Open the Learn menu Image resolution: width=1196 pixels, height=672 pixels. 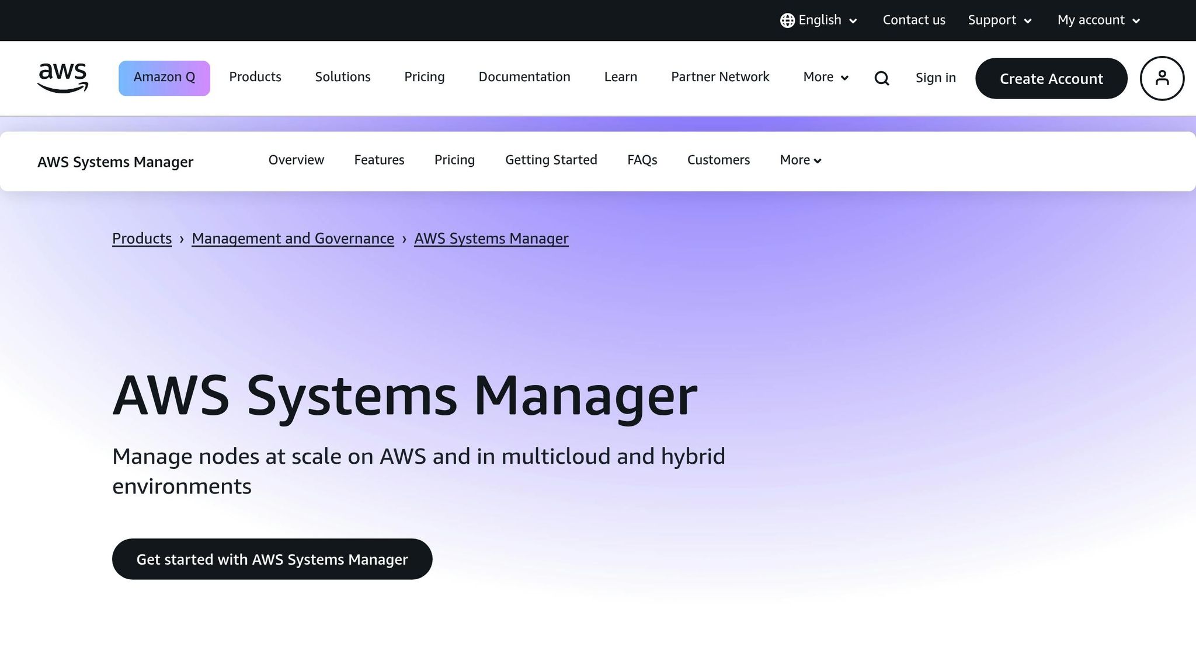[x=621, y=77]
